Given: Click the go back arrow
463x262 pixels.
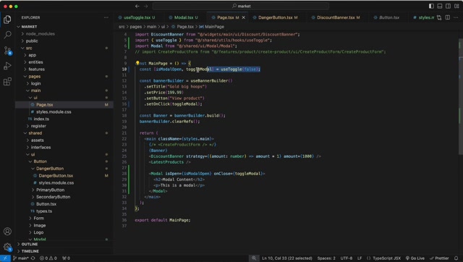Looking at the screenshot, I should (x=137, y=7).
